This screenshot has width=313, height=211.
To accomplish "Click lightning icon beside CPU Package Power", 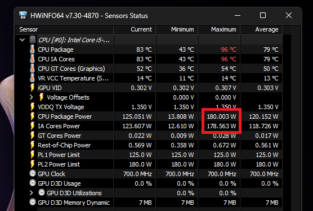I will [x=32, y=116].
